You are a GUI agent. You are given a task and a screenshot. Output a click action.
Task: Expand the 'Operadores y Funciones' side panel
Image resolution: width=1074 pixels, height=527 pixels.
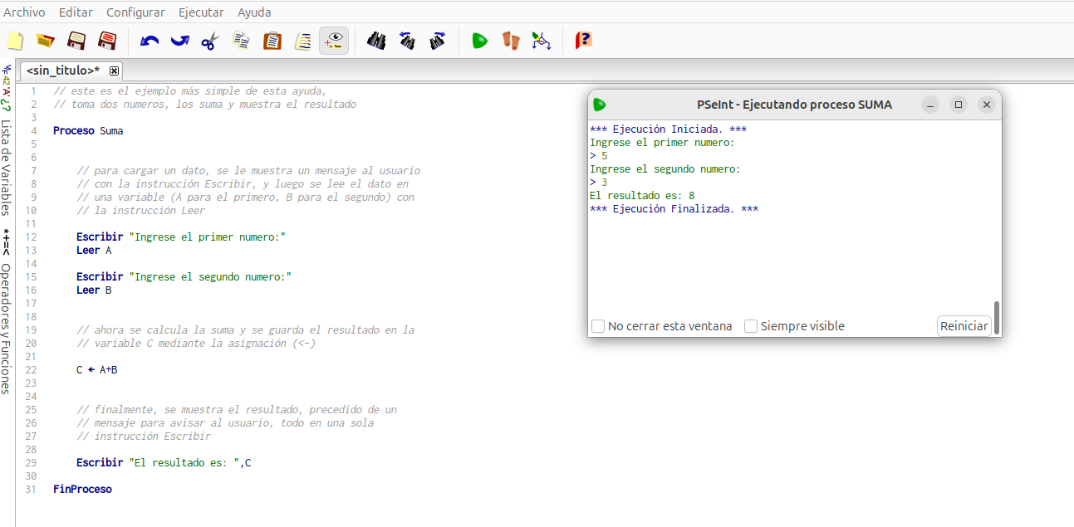(x=7, y=328)
